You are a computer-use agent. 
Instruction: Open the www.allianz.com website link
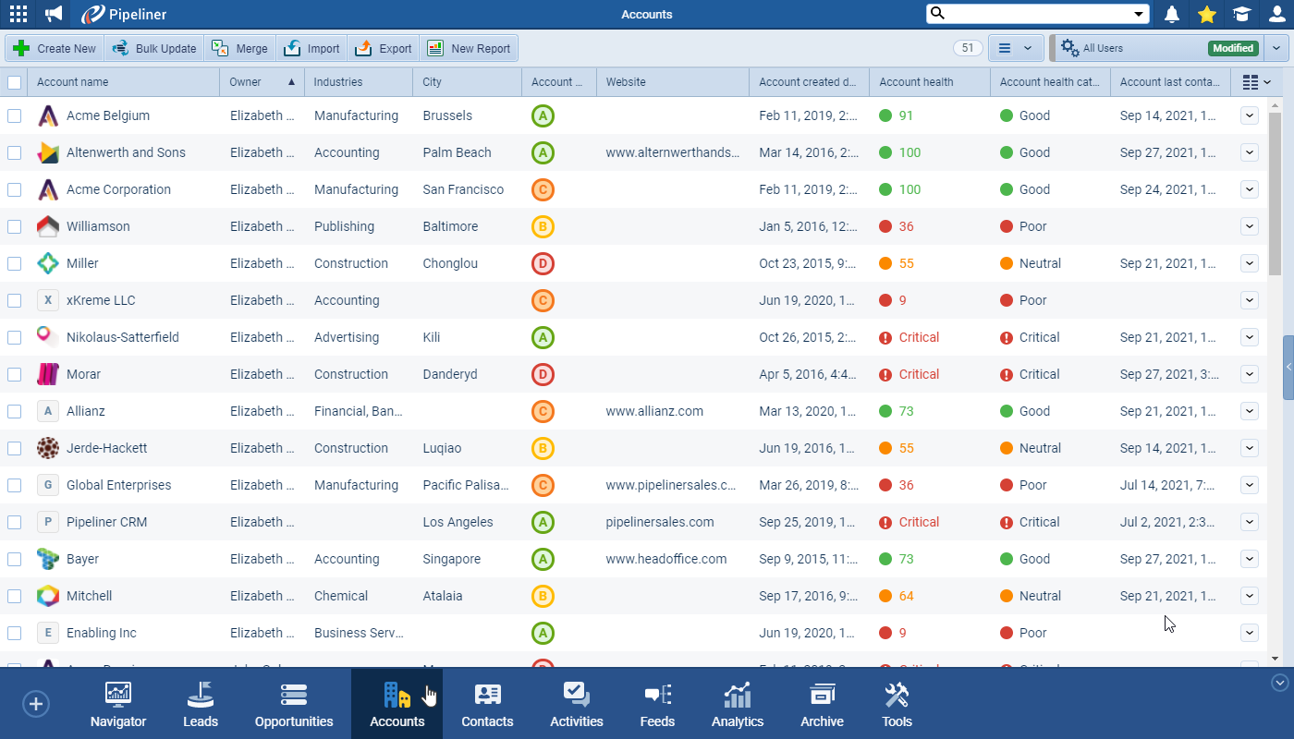(x=654, y=411)
